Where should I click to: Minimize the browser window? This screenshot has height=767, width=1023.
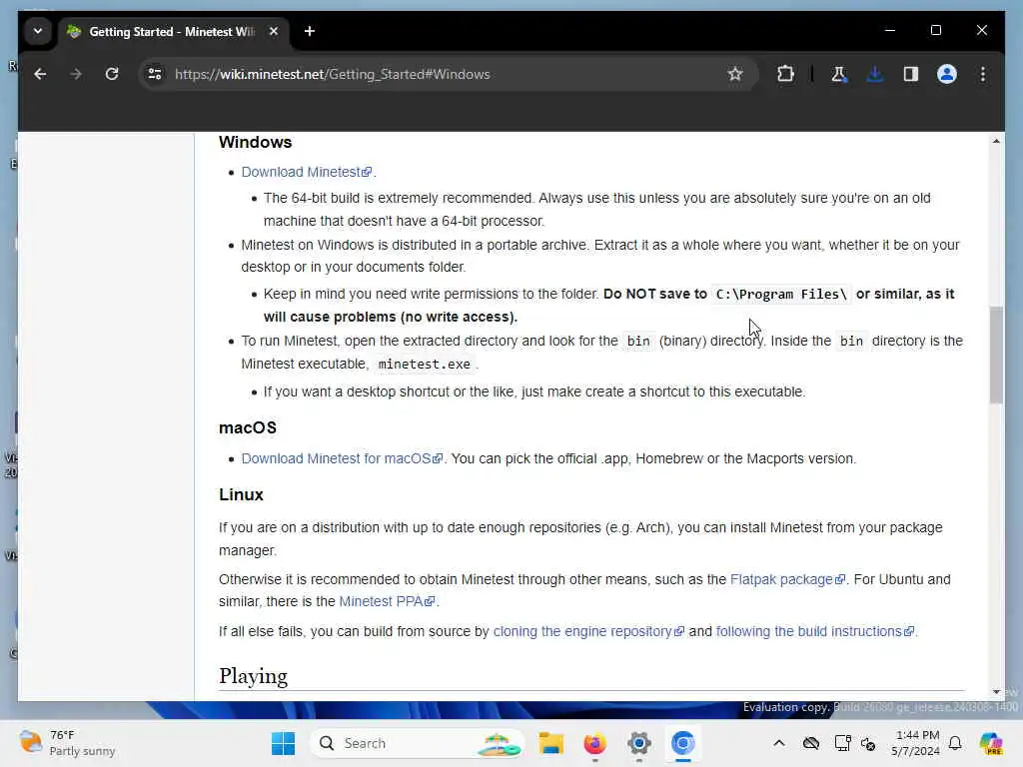point(890,30)
